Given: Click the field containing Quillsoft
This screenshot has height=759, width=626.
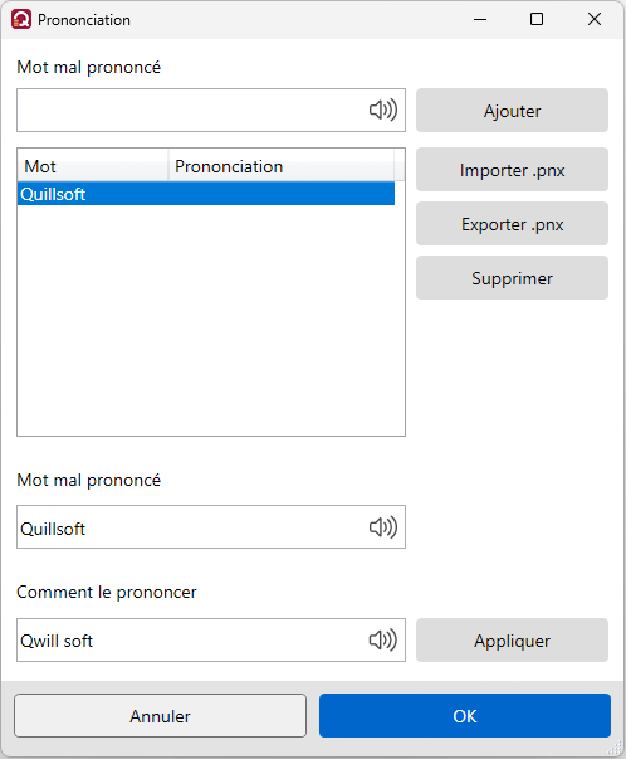Looking at the screenshot, I should point(189,527).
